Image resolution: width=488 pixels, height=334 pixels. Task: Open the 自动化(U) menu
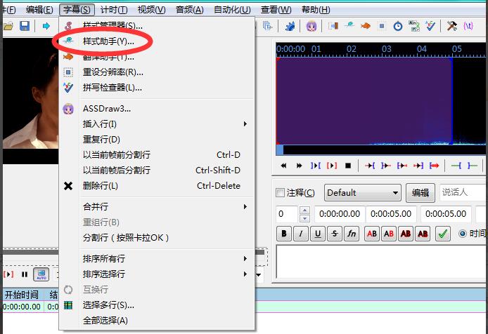click(232, 10)
